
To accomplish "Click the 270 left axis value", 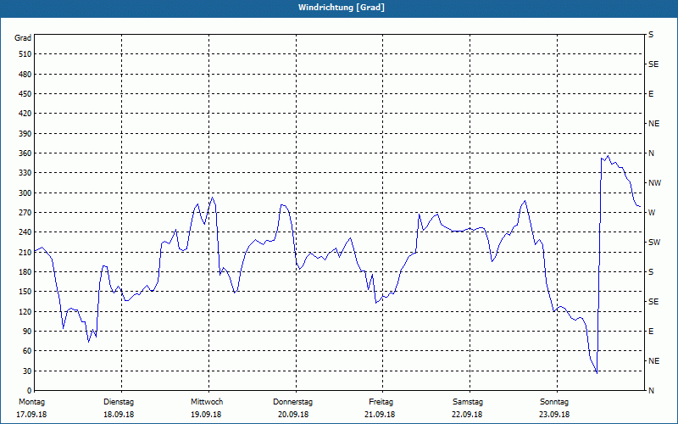I will pos(25,213).
